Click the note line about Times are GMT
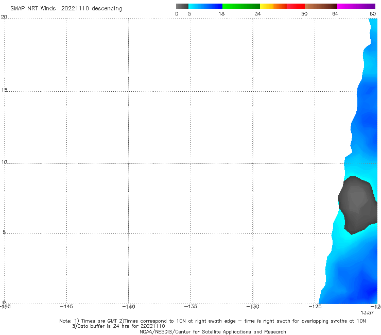Image resolution: width=381 pixels, height=335 pixels. [213, 321]
